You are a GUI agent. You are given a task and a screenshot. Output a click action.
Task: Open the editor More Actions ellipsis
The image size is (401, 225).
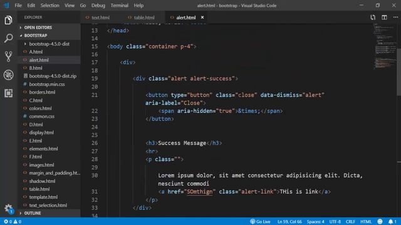[x=395, y=17]
